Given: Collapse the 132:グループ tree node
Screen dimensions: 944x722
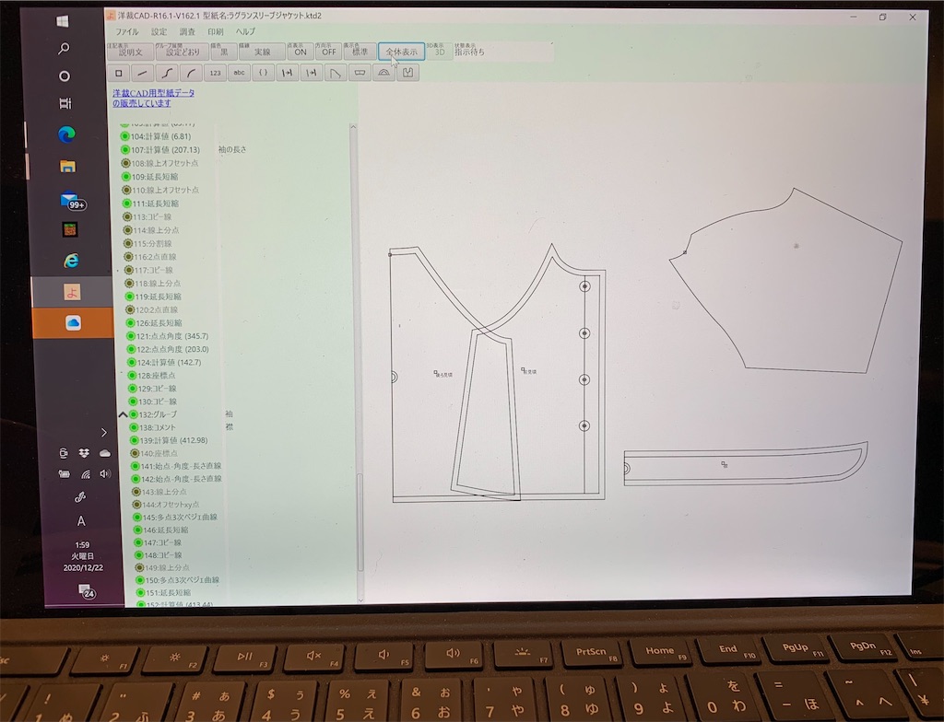Looking at the screenshot, I should (123, 414).
